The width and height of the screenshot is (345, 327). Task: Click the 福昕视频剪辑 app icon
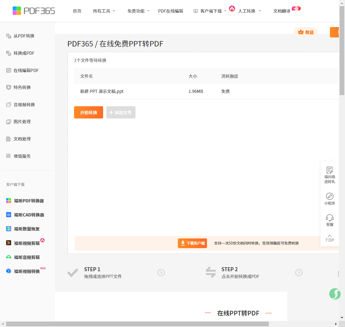click(9, 243)
